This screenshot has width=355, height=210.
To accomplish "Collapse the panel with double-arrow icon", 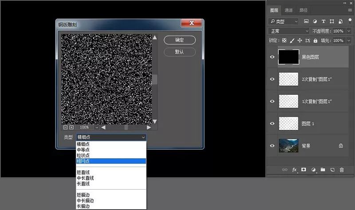I will coord(345,3).
